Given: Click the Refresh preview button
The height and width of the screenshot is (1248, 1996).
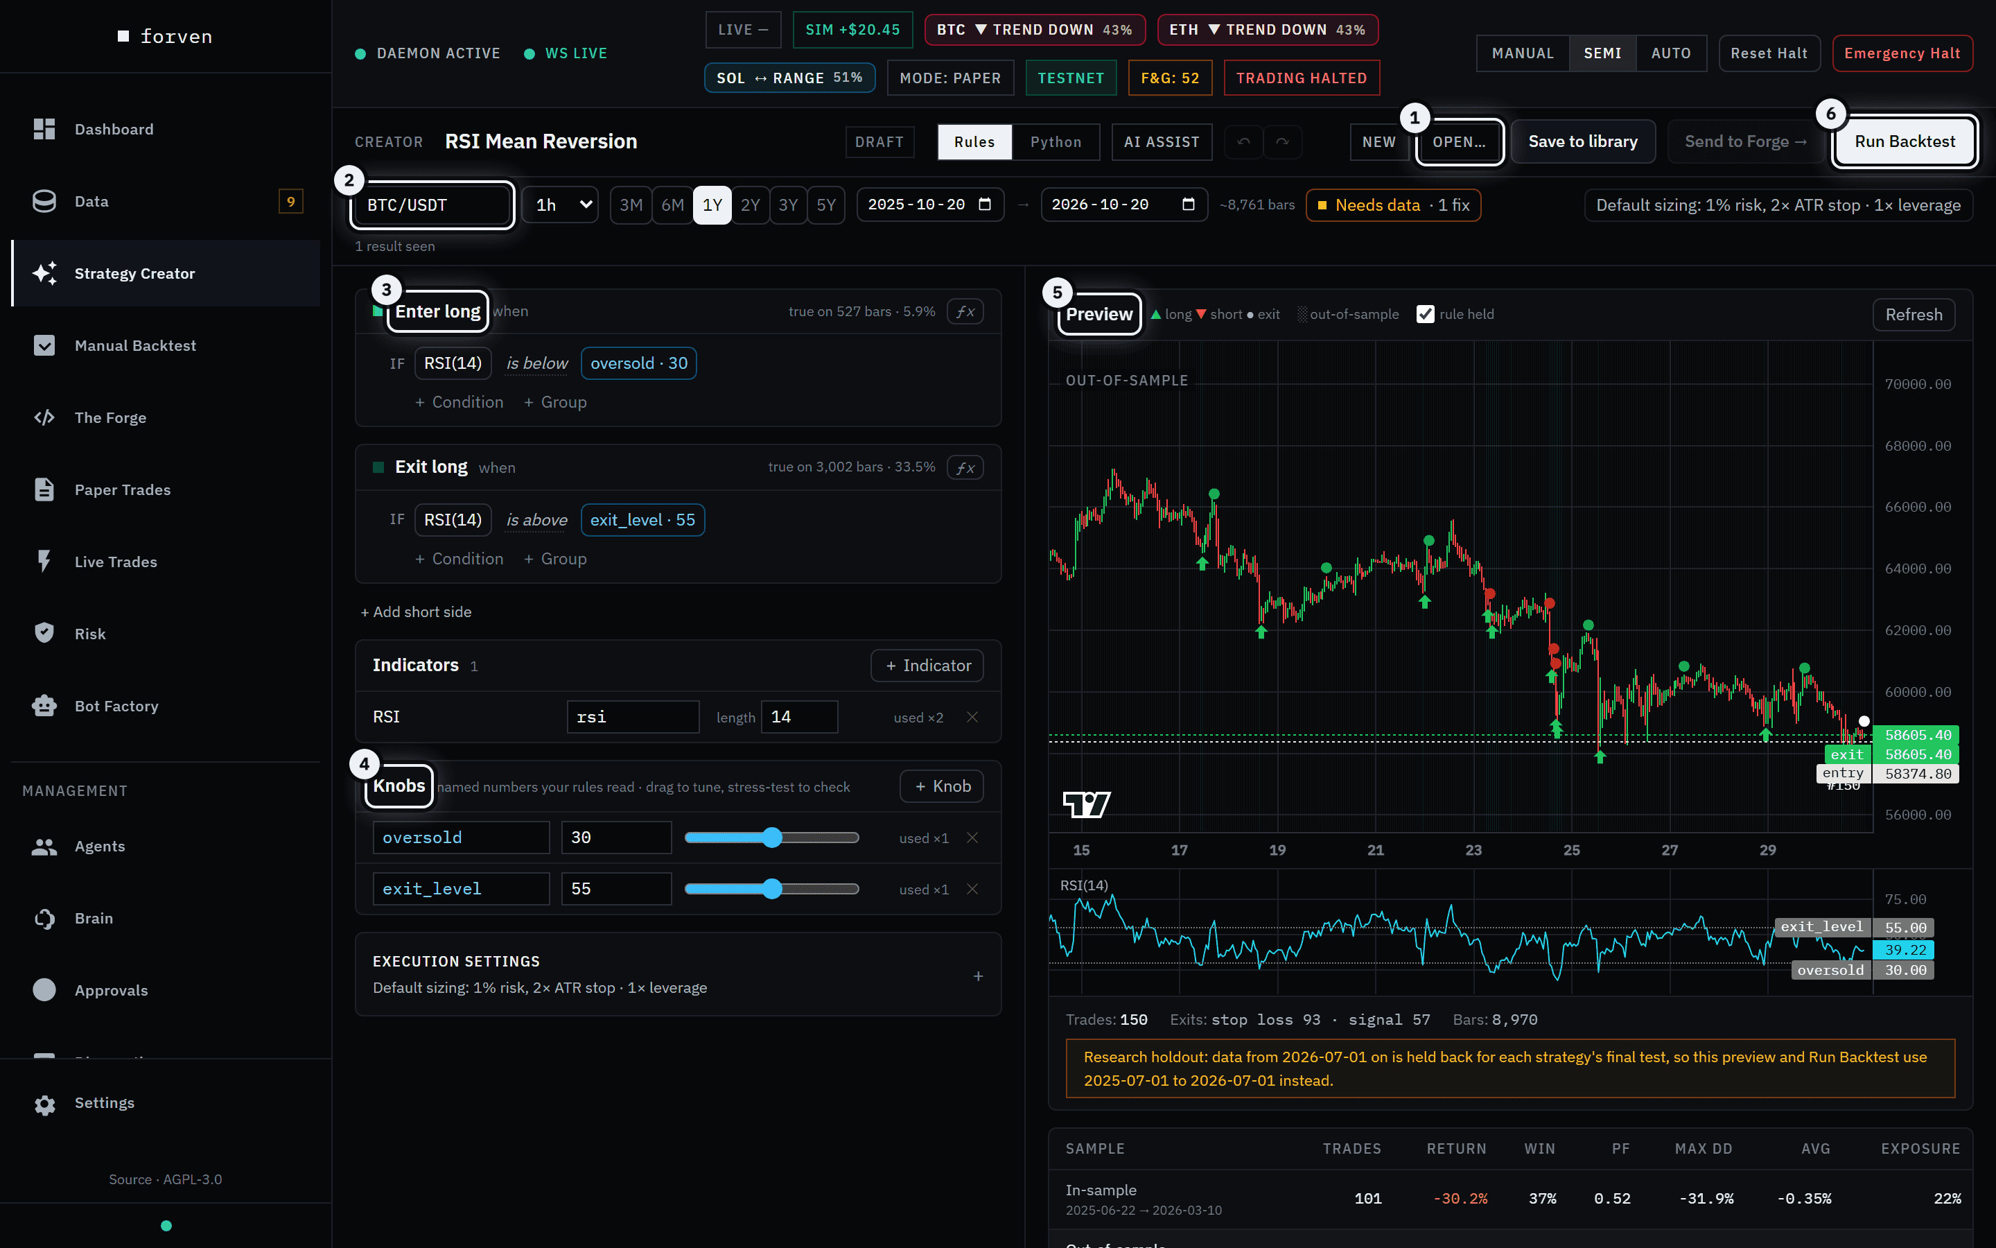Looking at the screenshot, I should pos(1914,315).
